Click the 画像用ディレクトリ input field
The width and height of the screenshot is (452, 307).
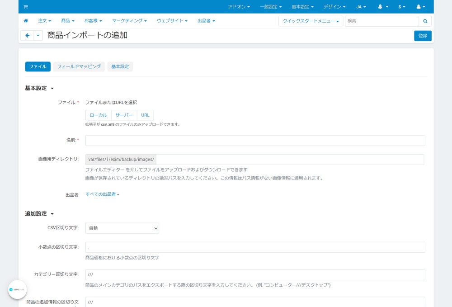click(x=290, y=160)
